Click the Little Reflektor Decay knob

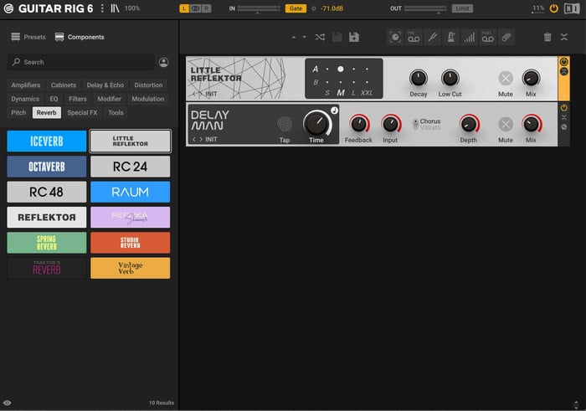click(419, 78)
